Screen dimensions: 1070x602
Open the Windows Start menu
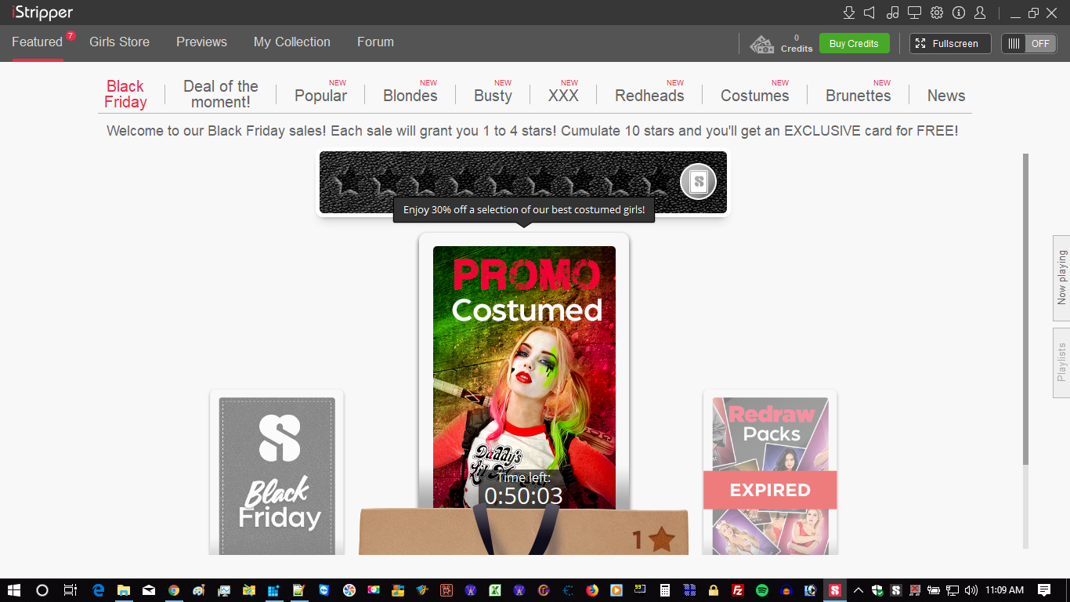click(13, 590)
